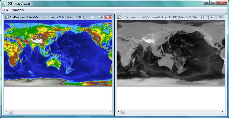Select the color map window's title bar path text
The image size is (229, 118).
48,17
